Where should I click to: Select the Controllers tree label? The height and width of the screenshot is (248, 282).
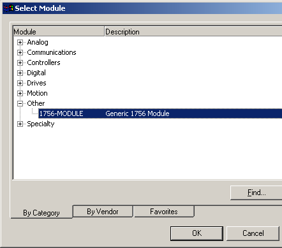tap(43, 62)
